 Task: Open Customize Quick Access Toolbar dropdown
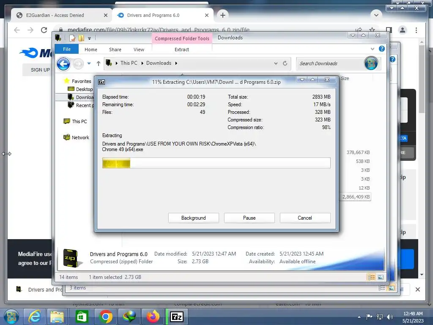[90, 39]
